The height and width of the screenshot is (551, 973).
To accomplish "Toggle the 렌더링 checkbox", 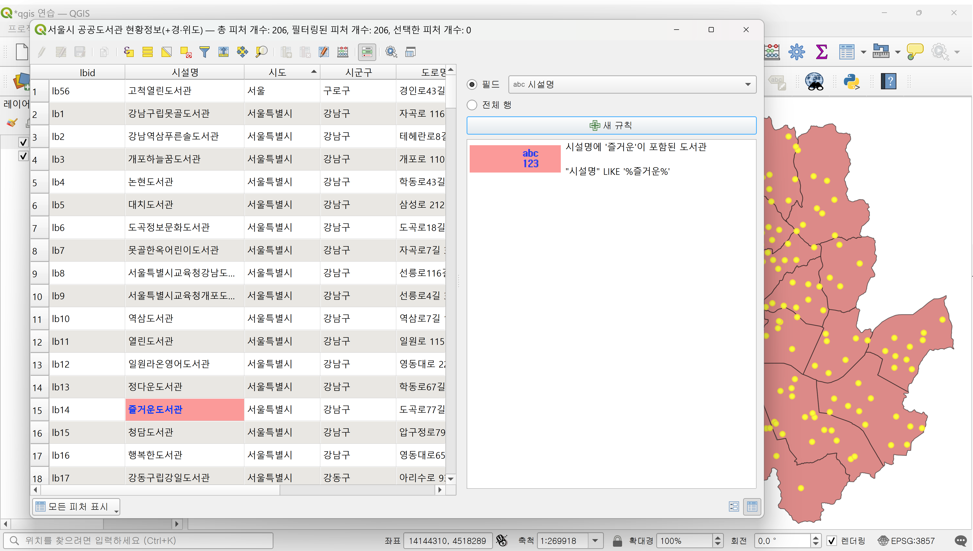I will (831, 540).
